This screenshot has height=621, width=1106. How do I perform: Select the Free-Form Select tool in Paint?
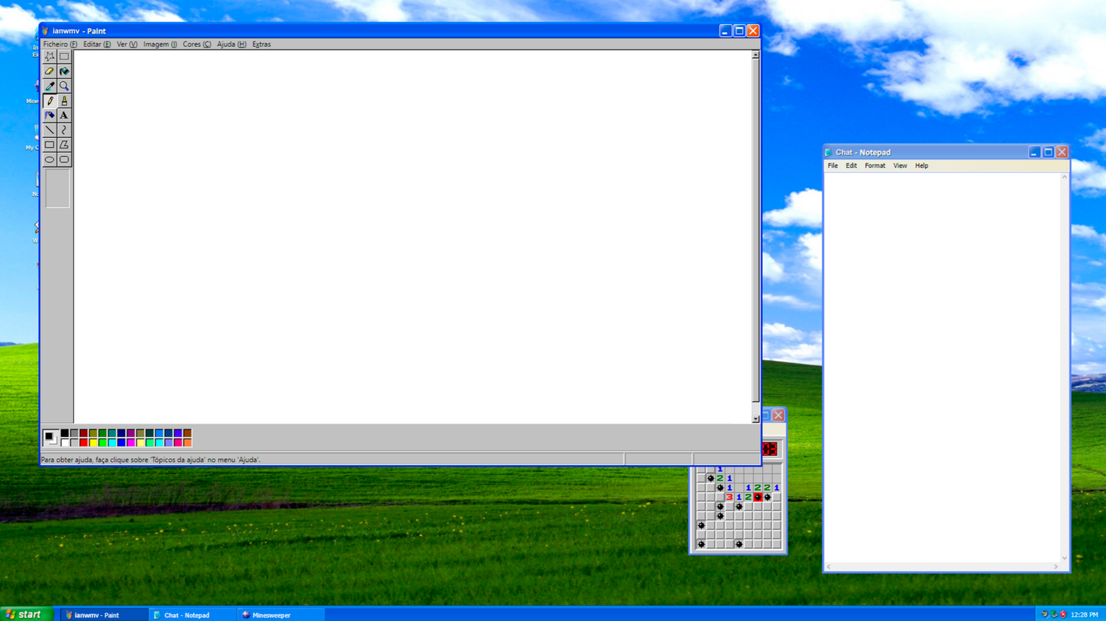49,57
